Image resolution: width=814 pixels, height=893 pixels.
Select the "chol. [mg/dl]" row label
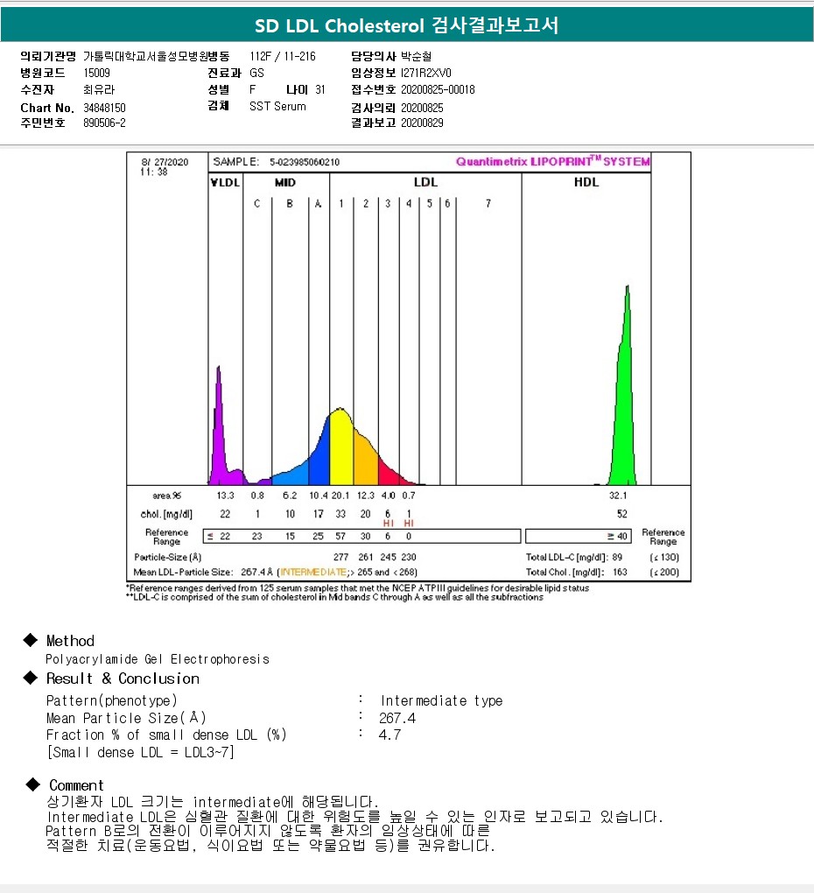coord(166,514)
